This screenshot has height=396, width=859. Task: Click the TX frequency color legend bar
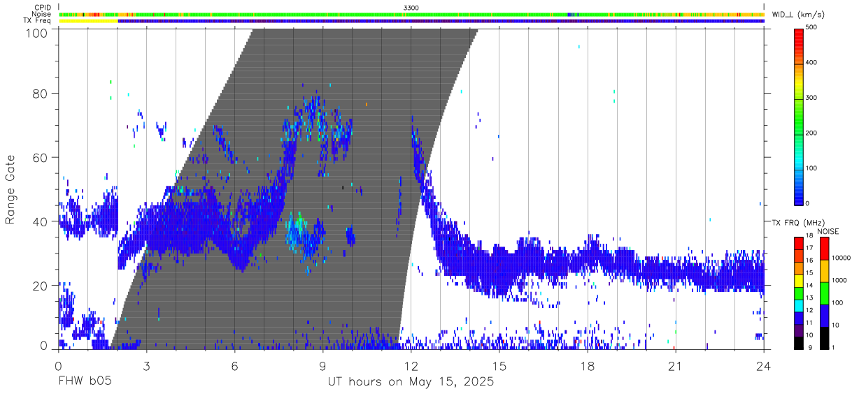click(x=799, y=293)
